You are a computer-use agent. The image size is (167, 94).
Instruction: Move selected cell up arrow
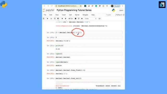(x=62, y=19)
